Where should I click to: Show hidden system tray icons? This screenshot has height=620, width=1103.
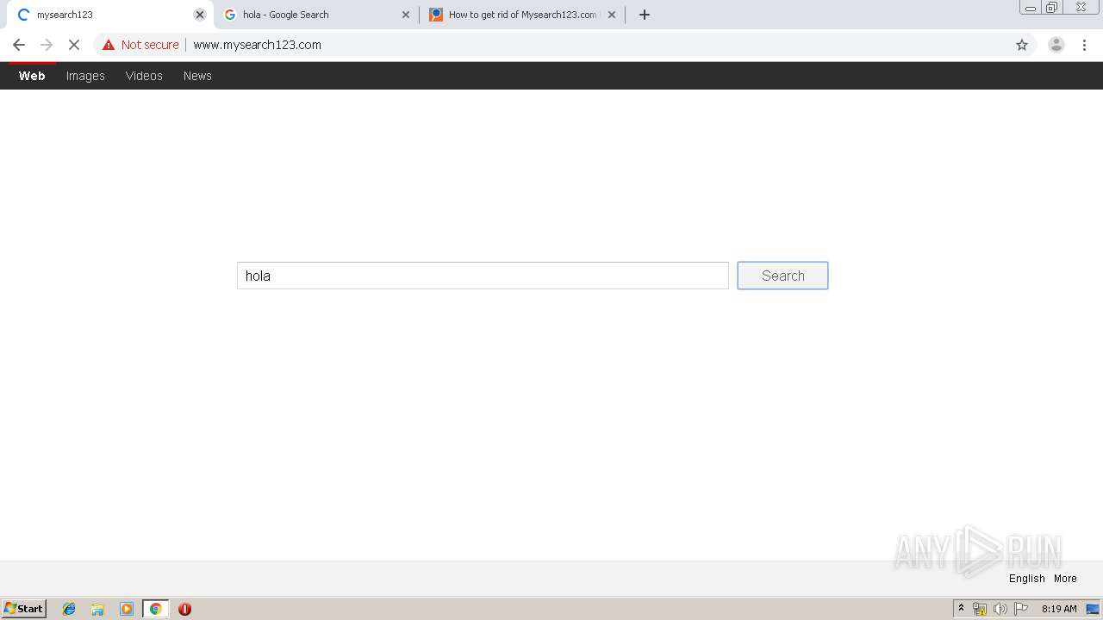(x=961, y=609)
